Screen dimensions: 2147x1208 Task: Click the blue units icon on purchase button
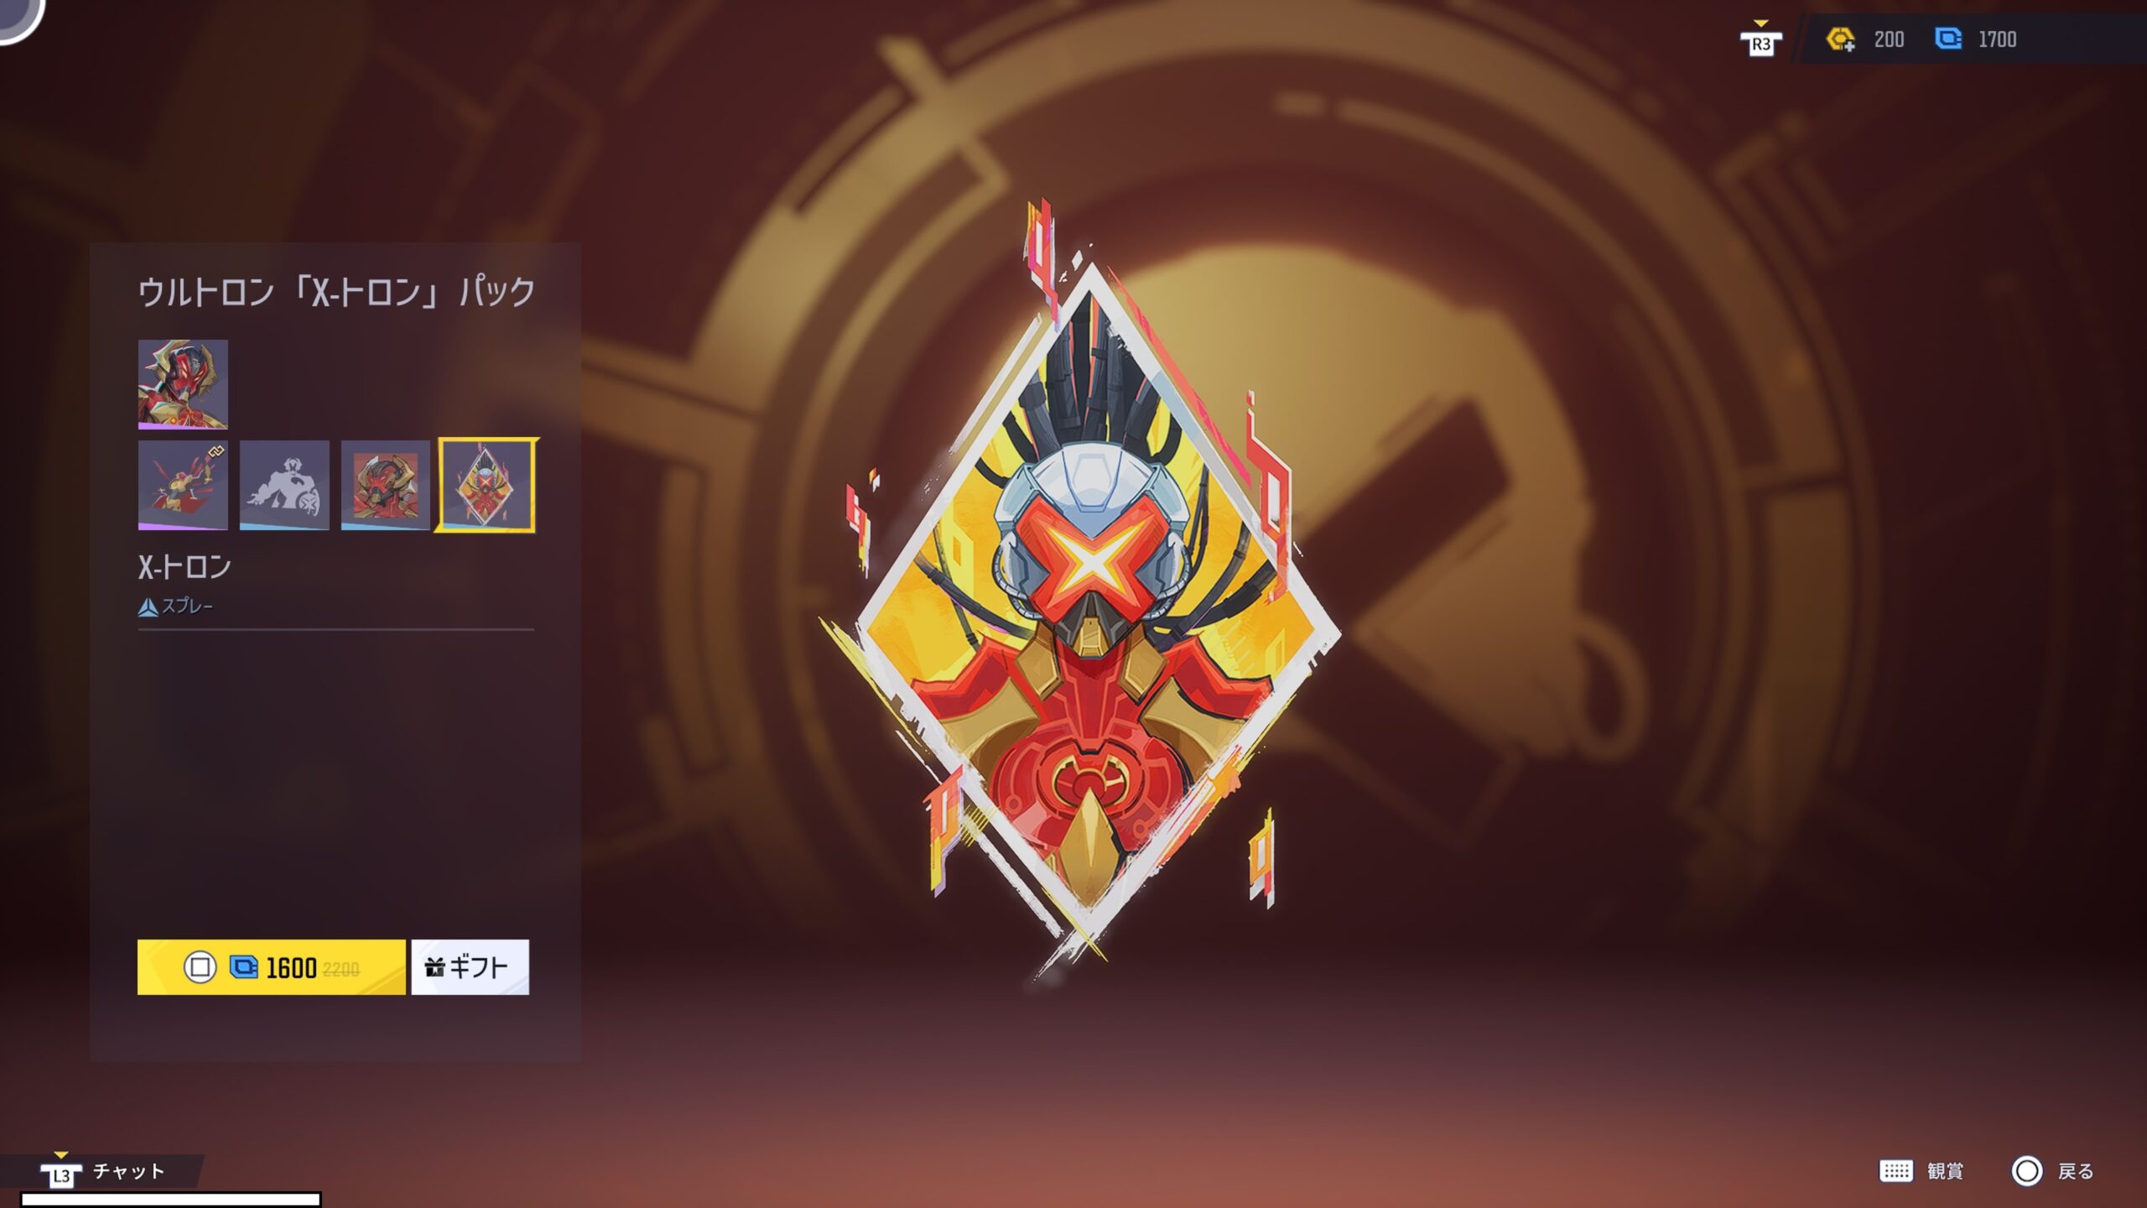244,967
